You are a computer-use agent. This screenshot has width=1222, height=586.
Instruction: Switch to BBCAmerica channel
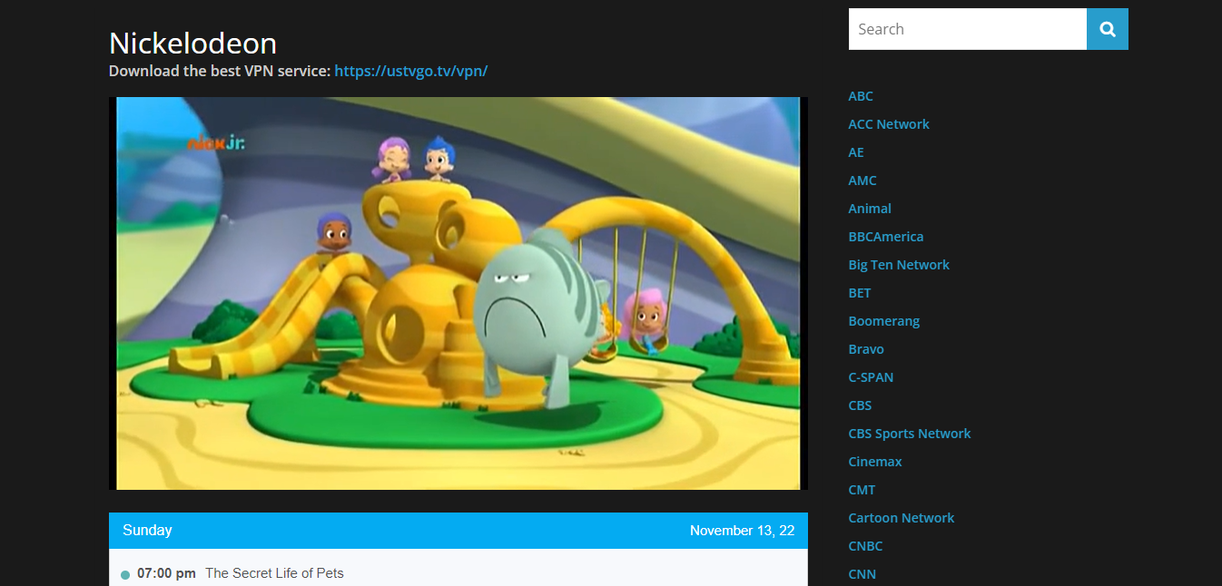coord(886,237)
